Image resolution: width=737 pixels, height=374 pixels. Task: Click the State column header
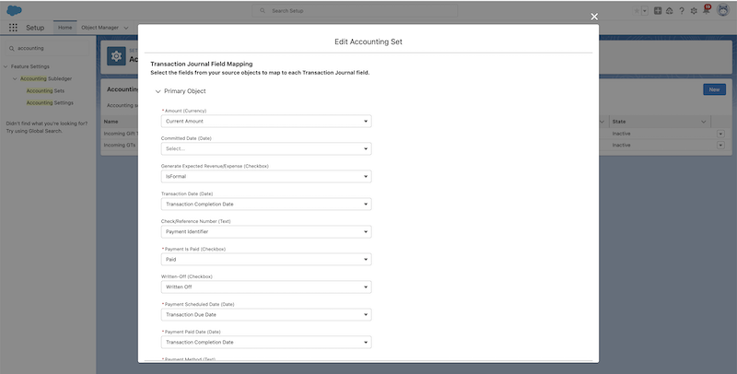(x=660, y=122)
